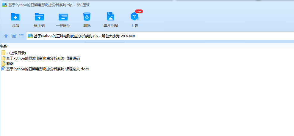294x136 pixels.
Task: Click the address bar path field
Action: pos(160,36)
